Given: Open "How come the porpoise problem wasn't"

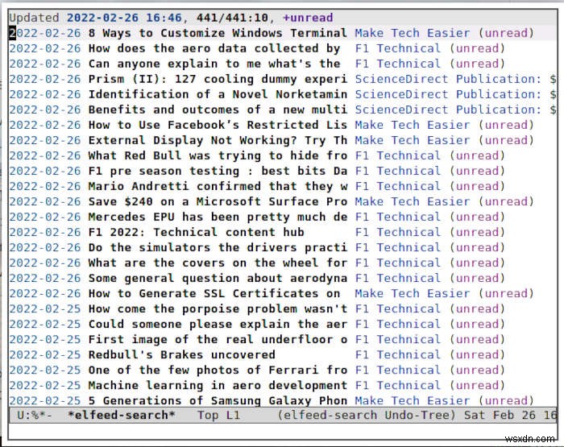Looking at the screenshot, I should (x=218, y=309).
